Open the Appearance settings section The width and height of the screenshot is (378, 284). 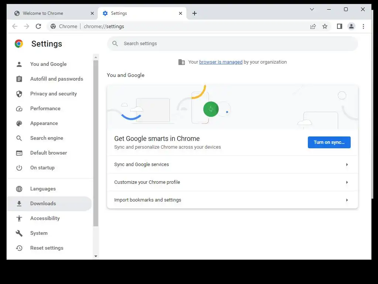pos(44,124)
